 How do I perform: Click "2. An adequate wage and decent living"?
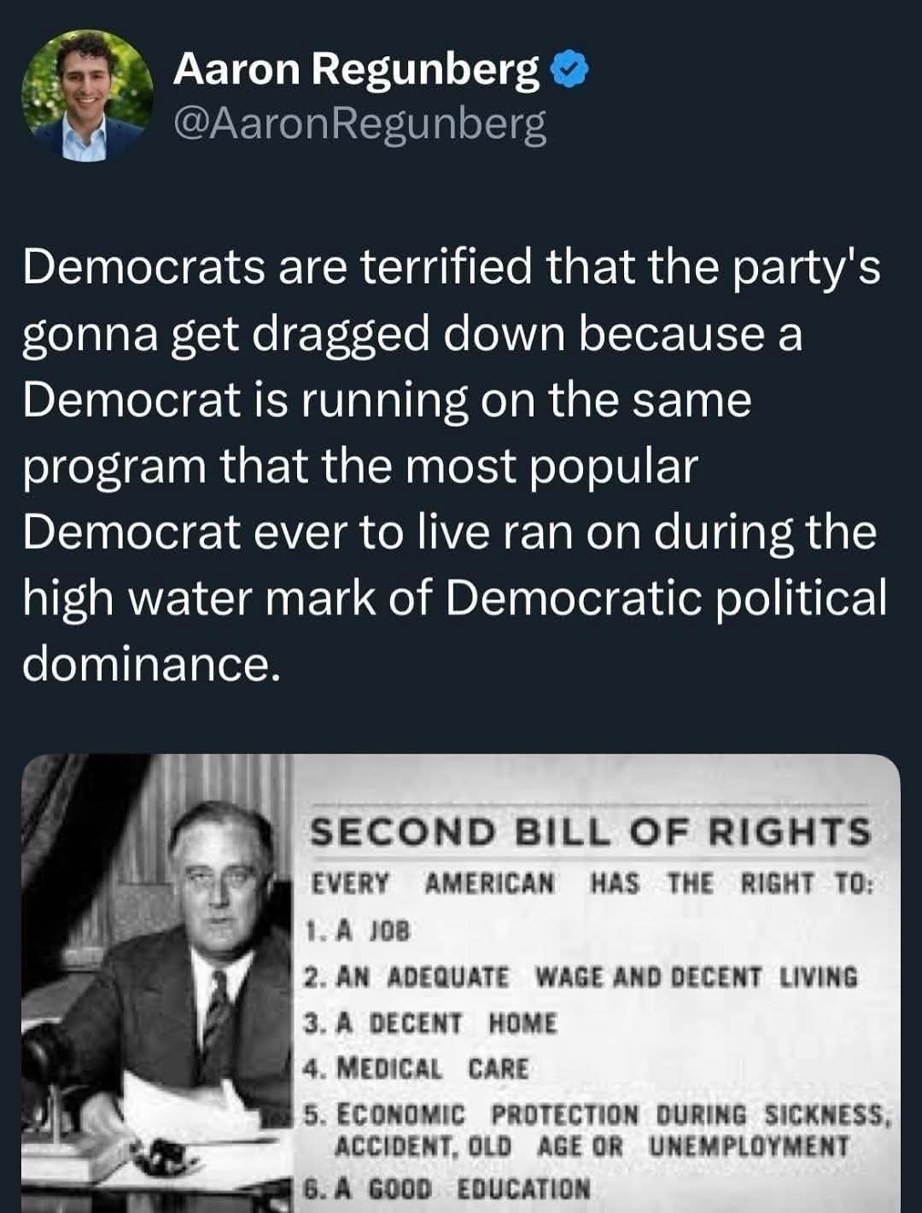point(581,977)
